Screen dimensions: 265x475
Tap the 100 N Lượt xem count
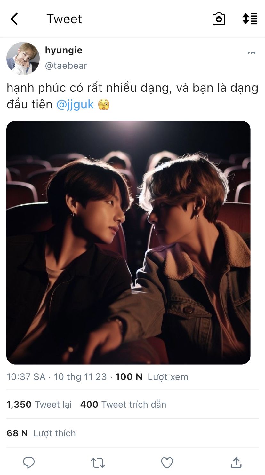click(152, 377)
